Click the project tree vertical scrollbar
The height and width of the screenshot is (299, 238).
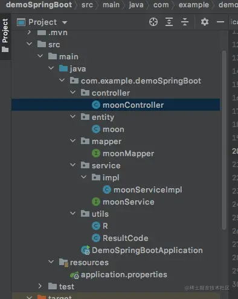[224, 140]
